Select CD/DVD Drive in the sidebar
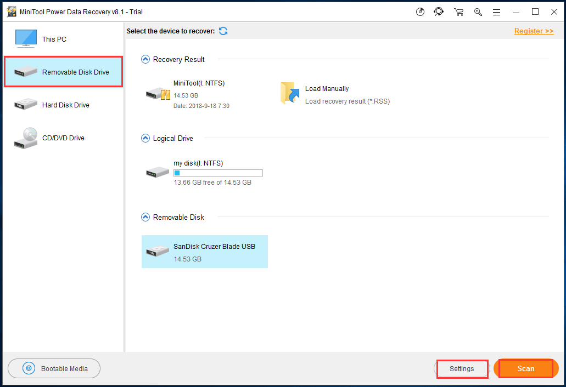The width and height of the screenshot is (566, 387). (63, 138)
